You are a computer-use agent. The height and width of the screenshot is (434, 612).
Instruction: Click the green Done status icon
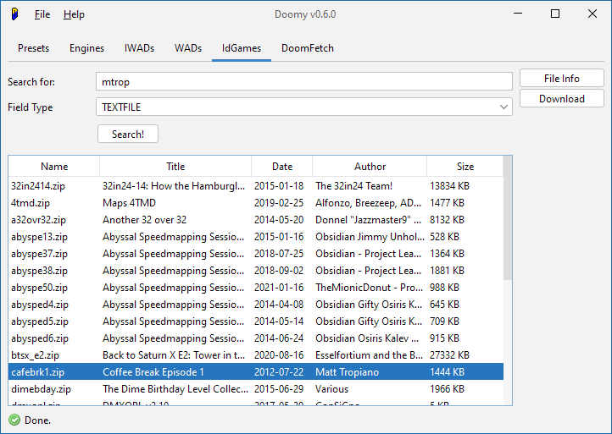coord(14,420)
